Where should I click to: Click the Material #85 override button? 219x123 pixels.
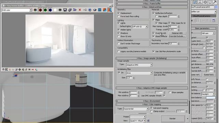tap(177, 33)
